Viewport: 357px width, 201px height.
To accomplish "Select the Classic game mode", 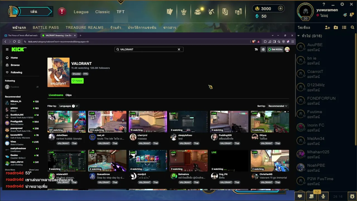I will point(103,12).
